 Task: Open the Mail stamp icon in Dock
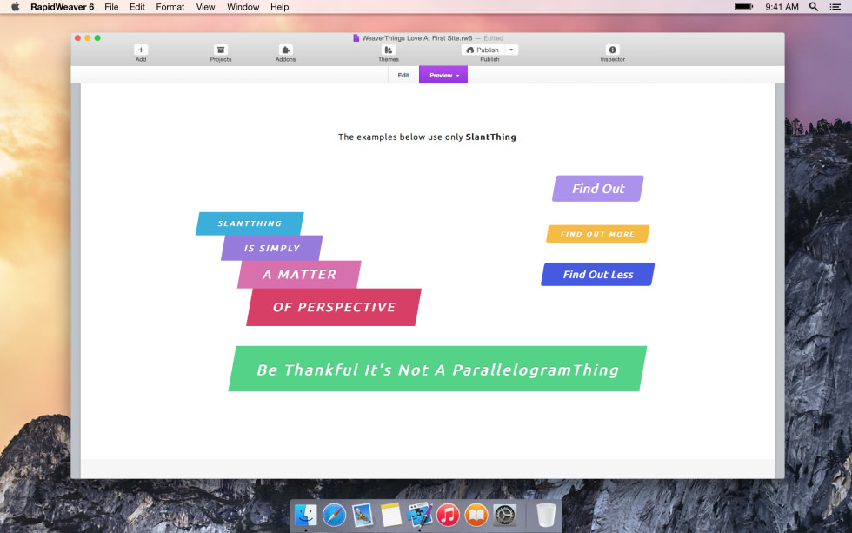click(363, 515)
